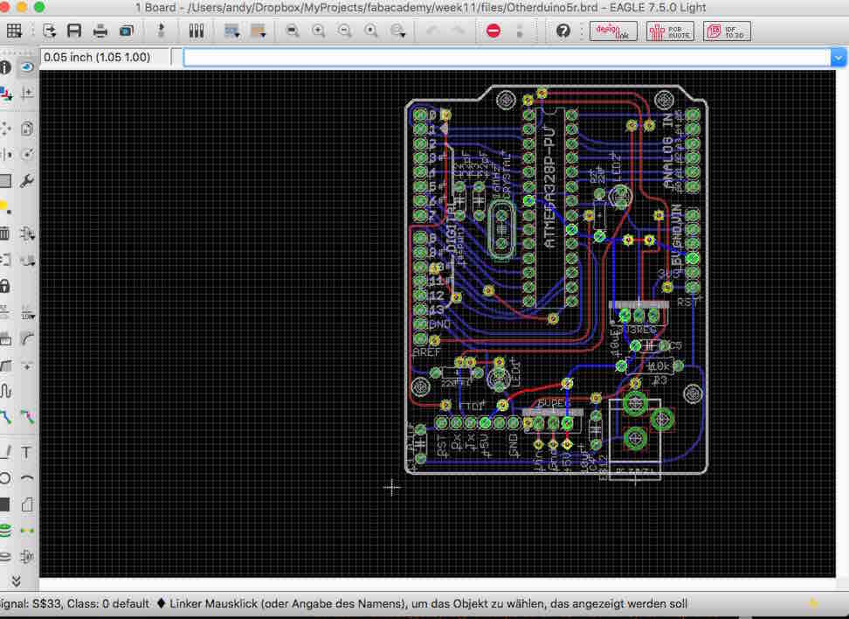Click the green power jack pad on board
Screen dimensions: 849x619
pos(636,405)
